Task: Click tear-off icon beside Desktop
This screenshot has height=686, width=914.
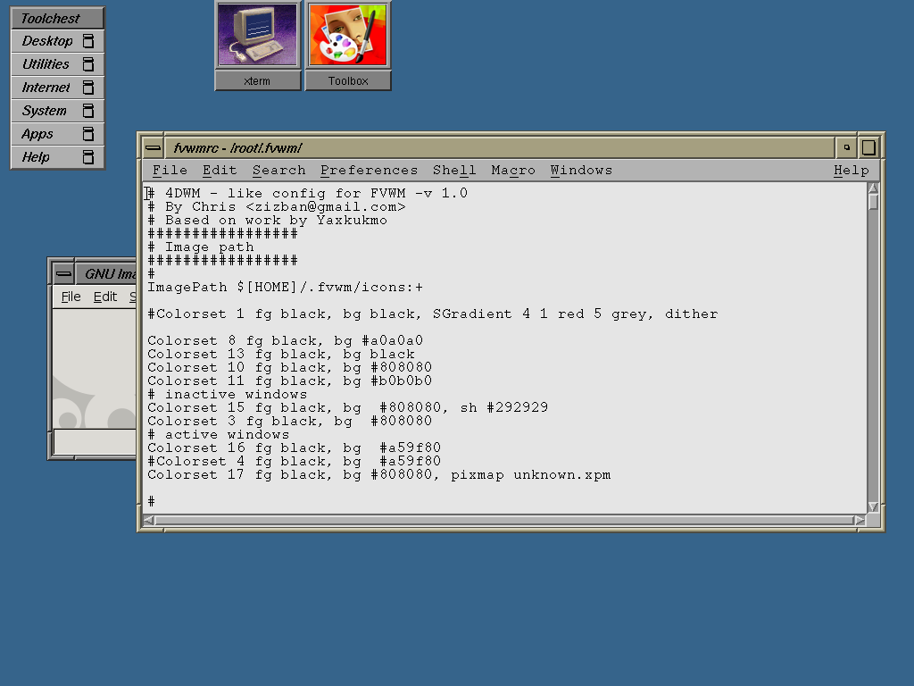Action: [88, 41]
